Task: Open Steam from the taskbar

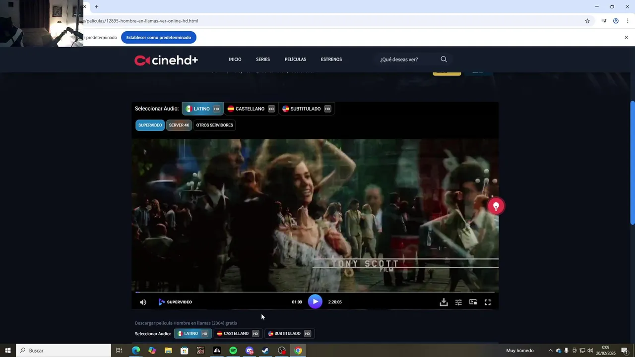Action: pyautogui.click(x=265, y=351)
